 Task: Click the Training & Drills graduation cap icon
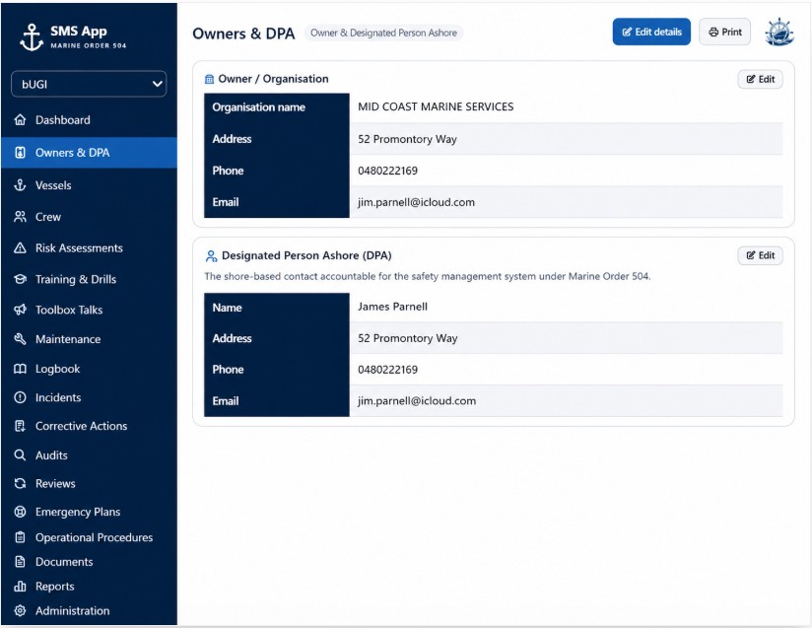click(x=20, y=279)
